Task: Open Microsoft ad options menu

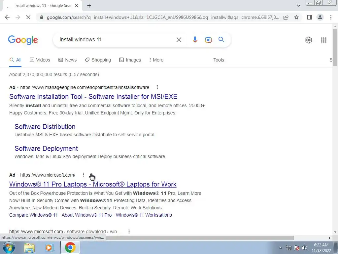Action: [84, 175]
